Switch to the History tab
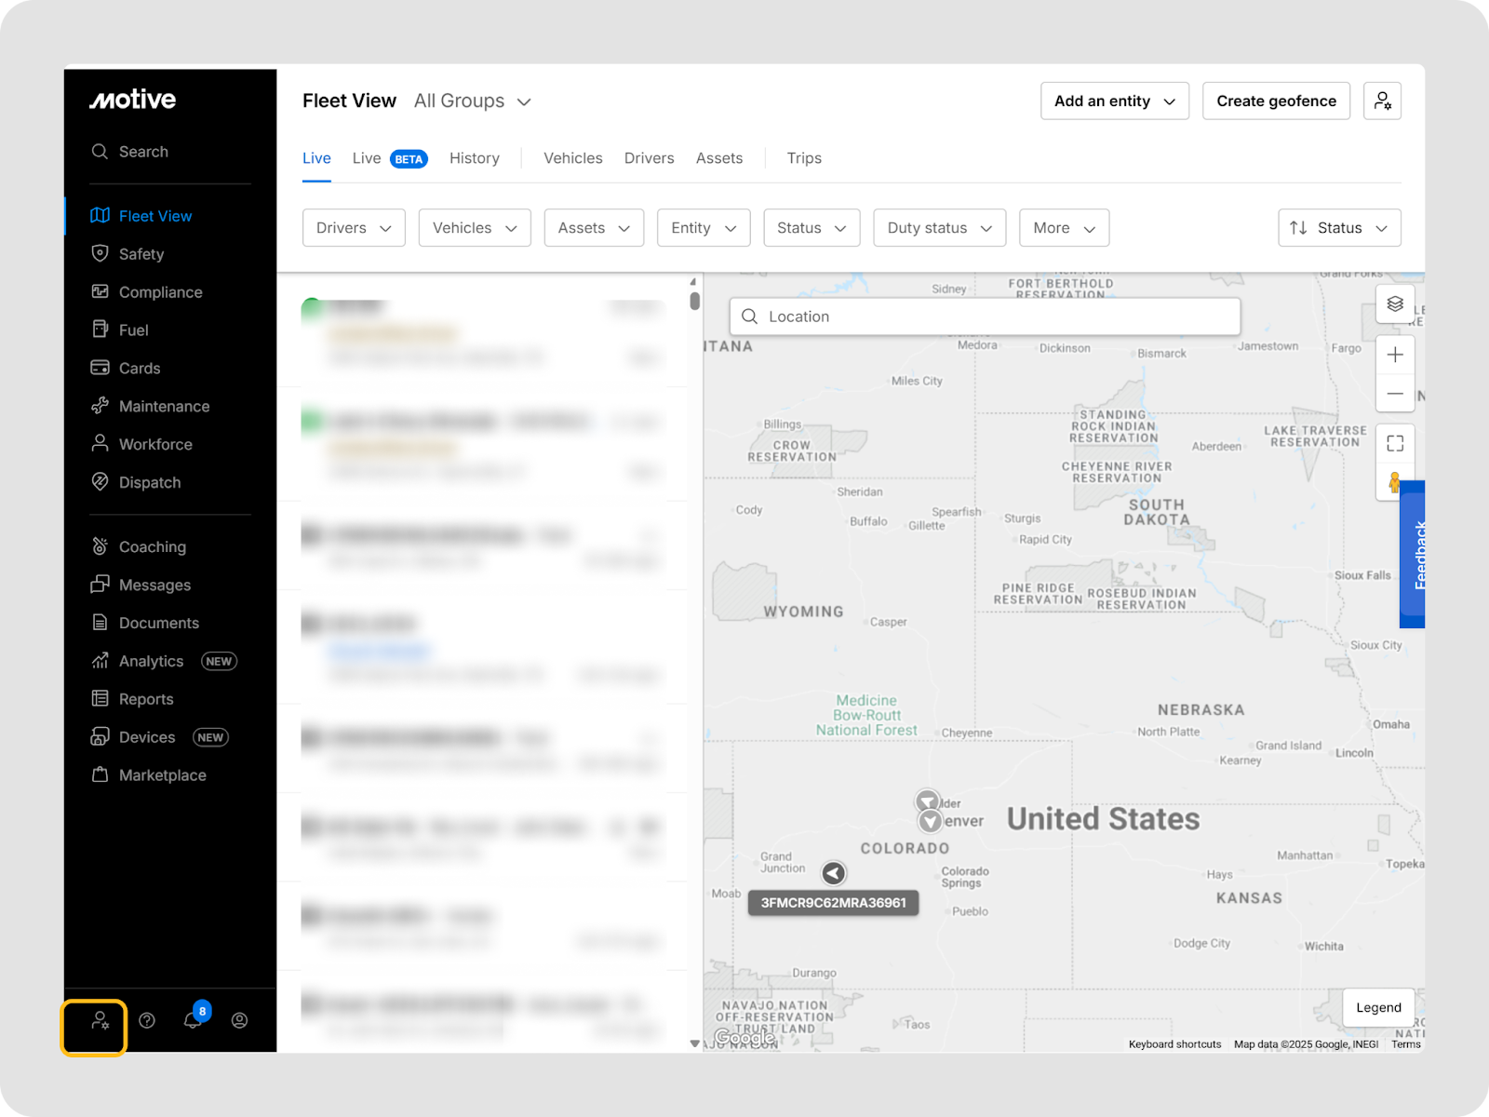This screenshot has width=1489, height=1117. [475, 158]
